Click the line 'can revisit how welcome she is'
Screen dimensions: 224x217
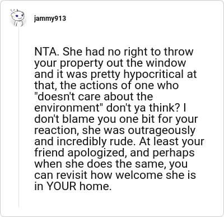[x=115, y=176]
